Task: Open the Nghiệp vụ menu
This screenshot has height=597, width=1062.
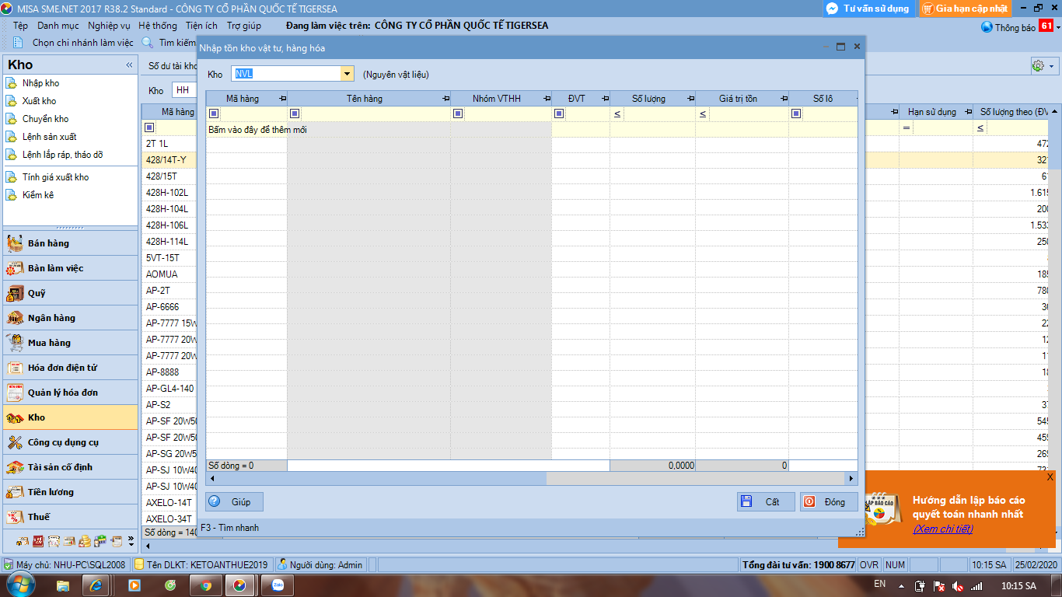Action: click(109, 26)
